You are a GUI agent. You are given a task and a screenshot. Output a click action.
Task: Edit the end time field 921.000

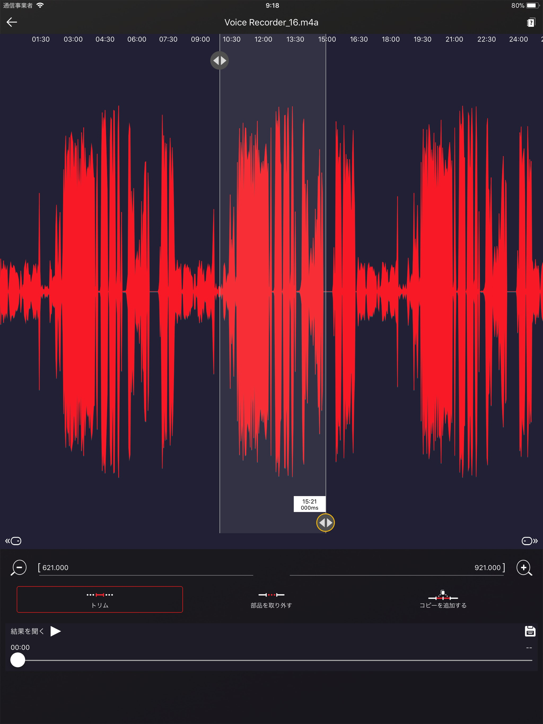click(396, 568)
